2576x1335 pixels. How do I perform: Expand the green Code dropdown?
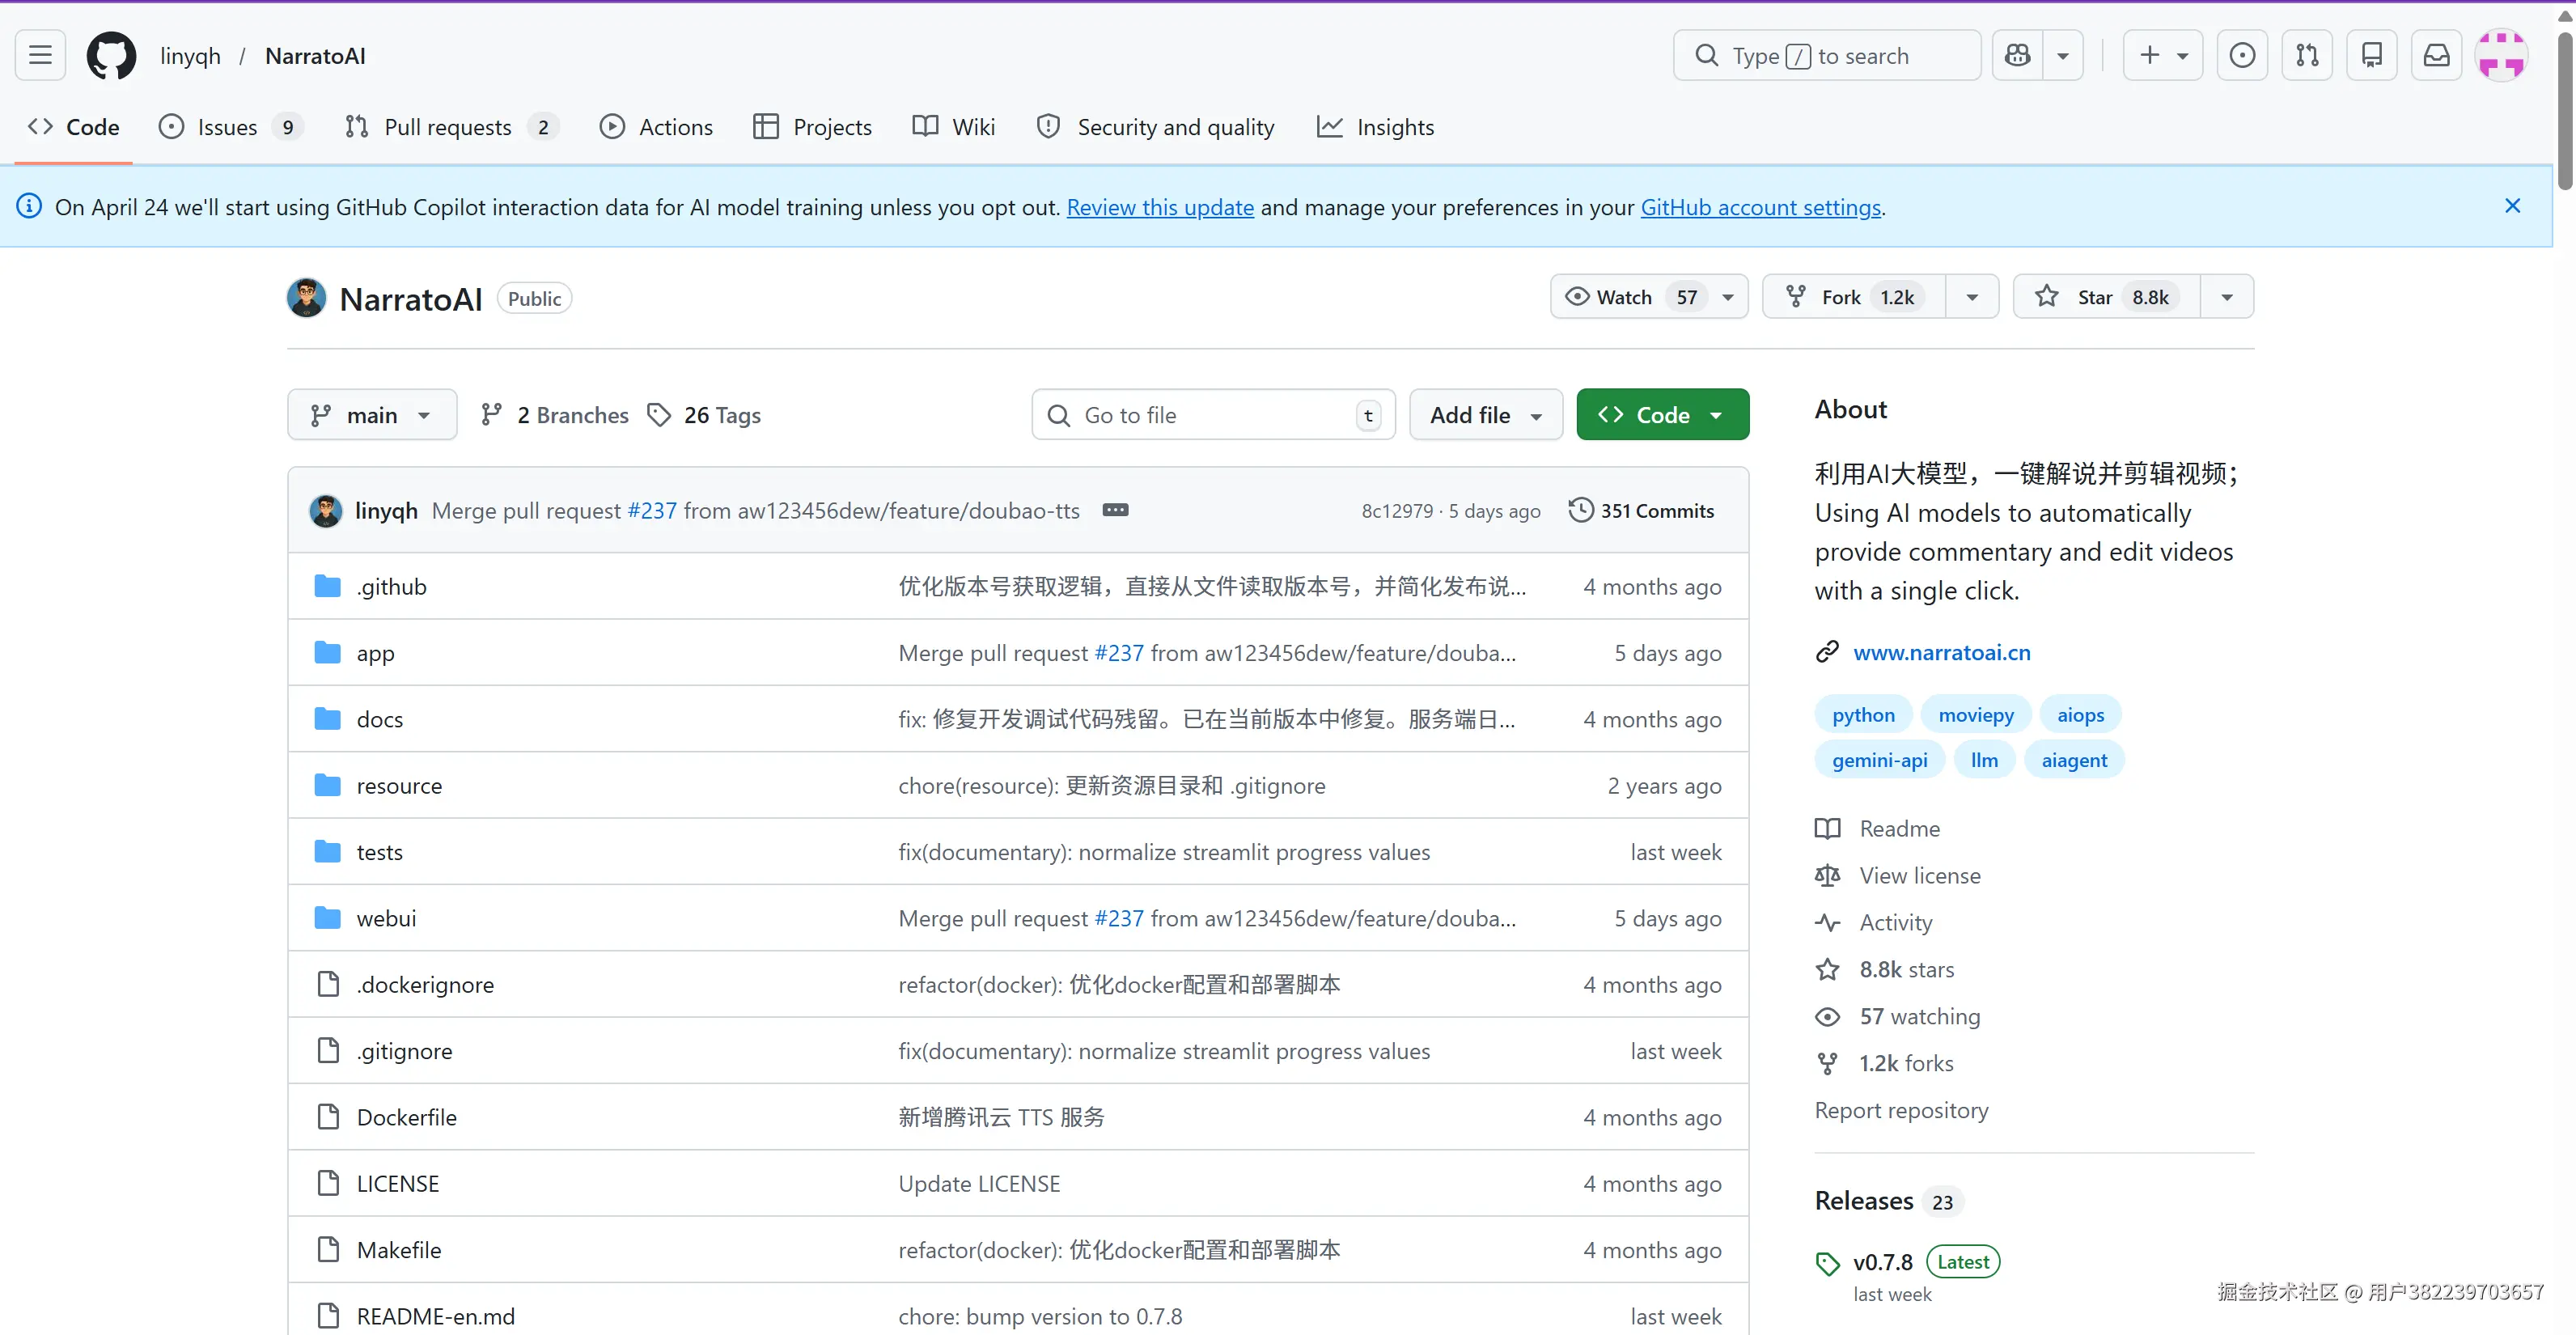click(x=1662, y=415)
